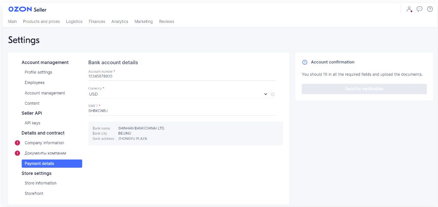Open the Storefront settings

click(x=34, y=193)
